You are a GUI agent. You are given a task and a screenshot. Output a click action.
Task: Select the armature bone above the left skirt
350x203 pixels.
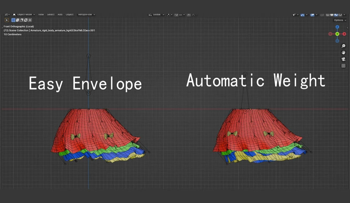[x=89, y=74]
